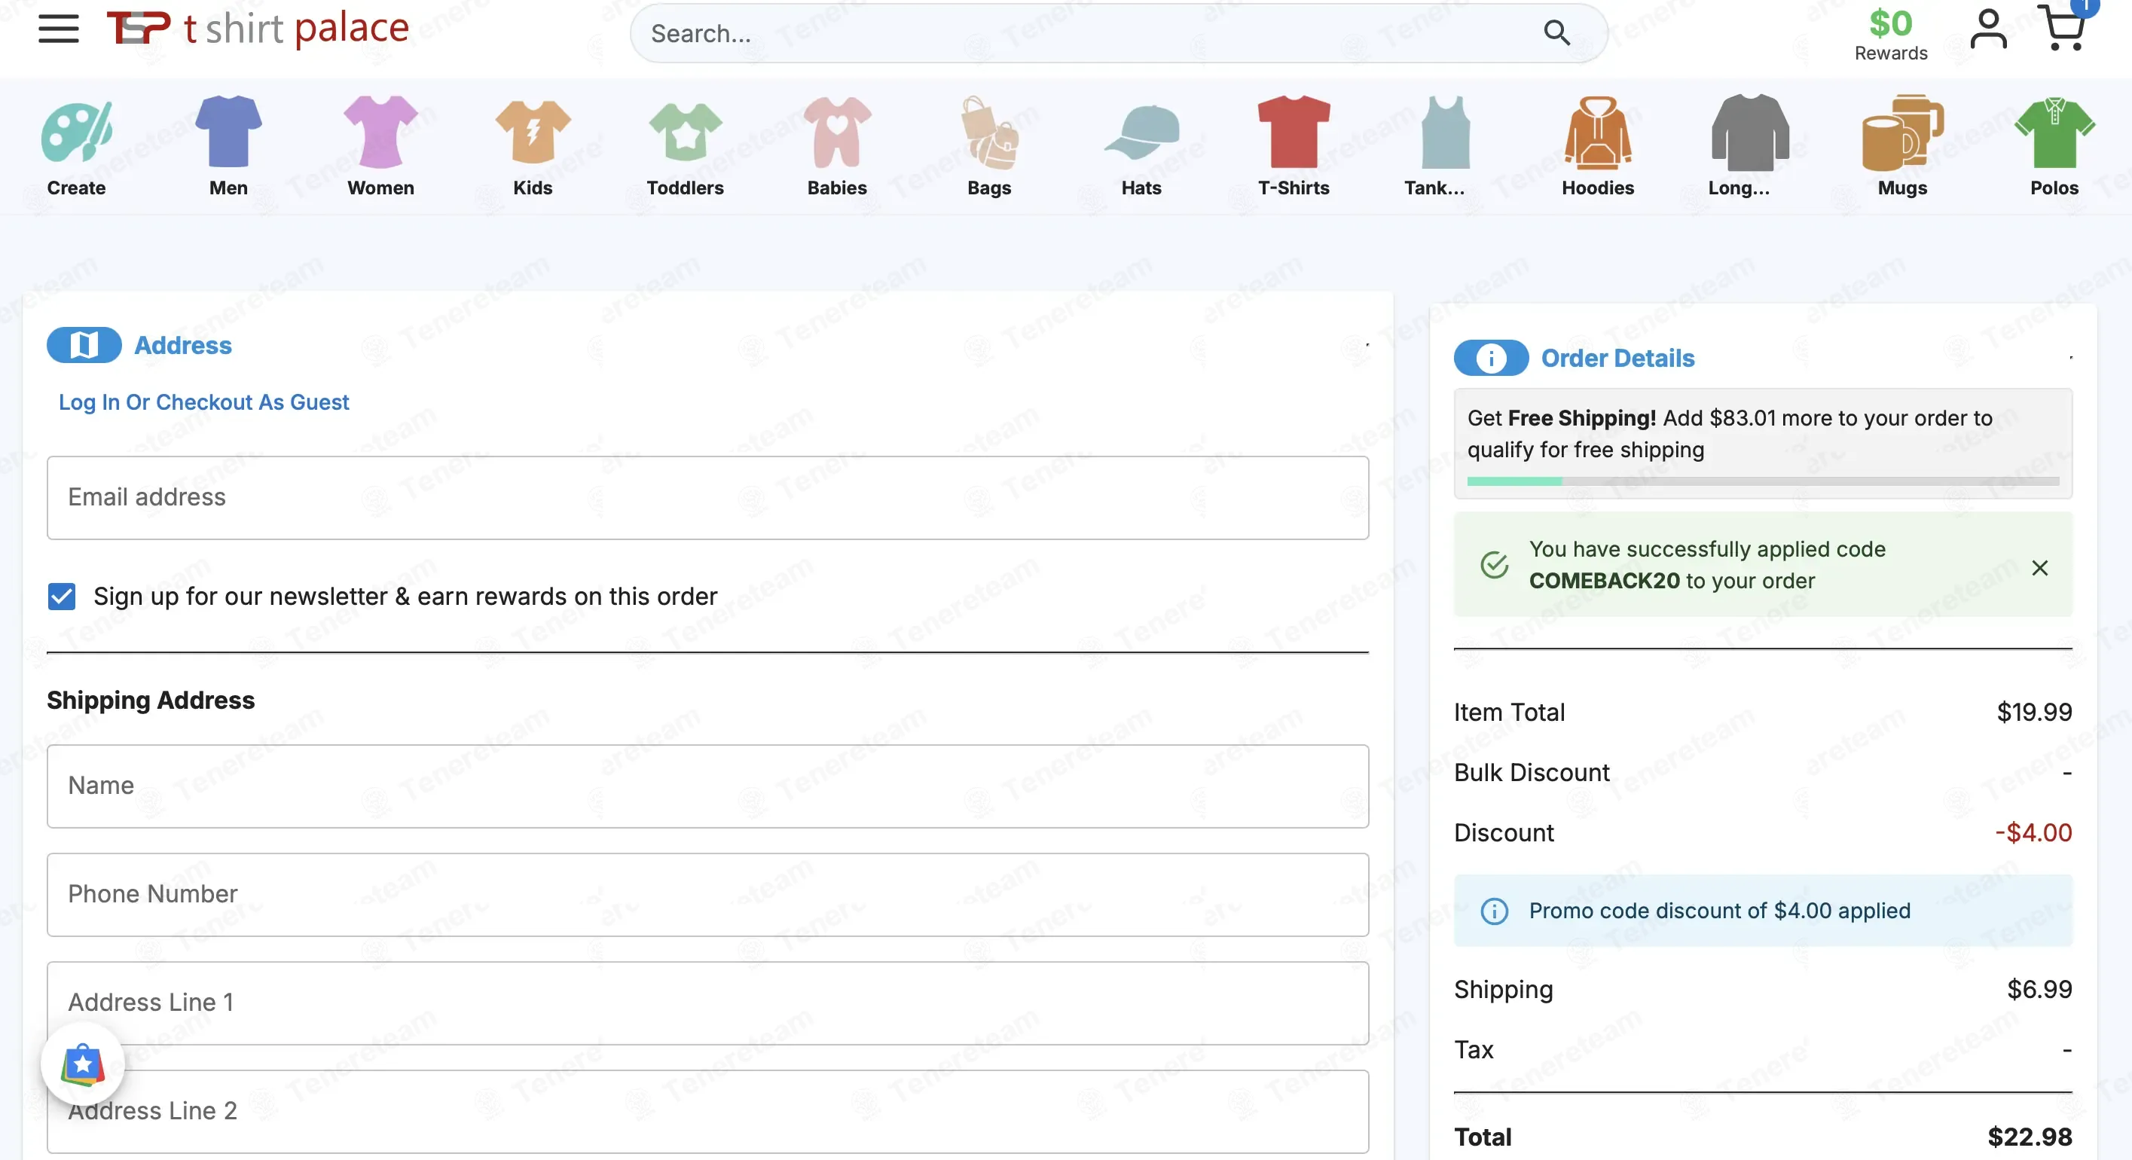
Task: Click the Get Free Shipping message
Action: [x=1730, y=434]
